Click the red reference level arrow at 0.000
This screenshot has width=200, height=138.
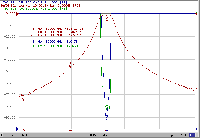17,14
